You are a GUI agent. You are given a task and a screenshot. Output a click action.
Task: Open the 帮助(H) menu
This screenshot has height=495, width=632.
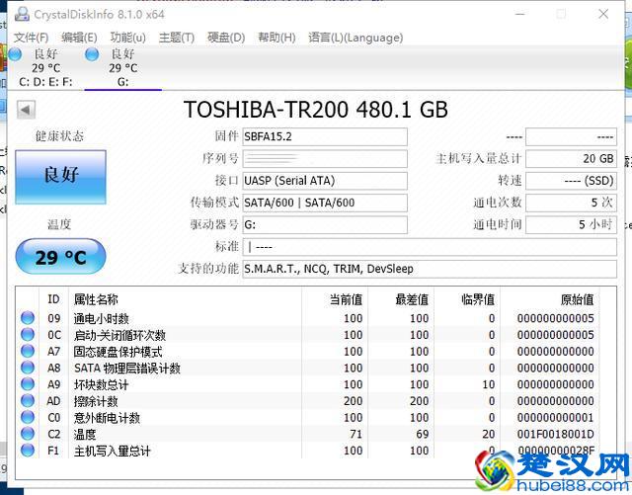pyautogui.click(x=276, y=38)
